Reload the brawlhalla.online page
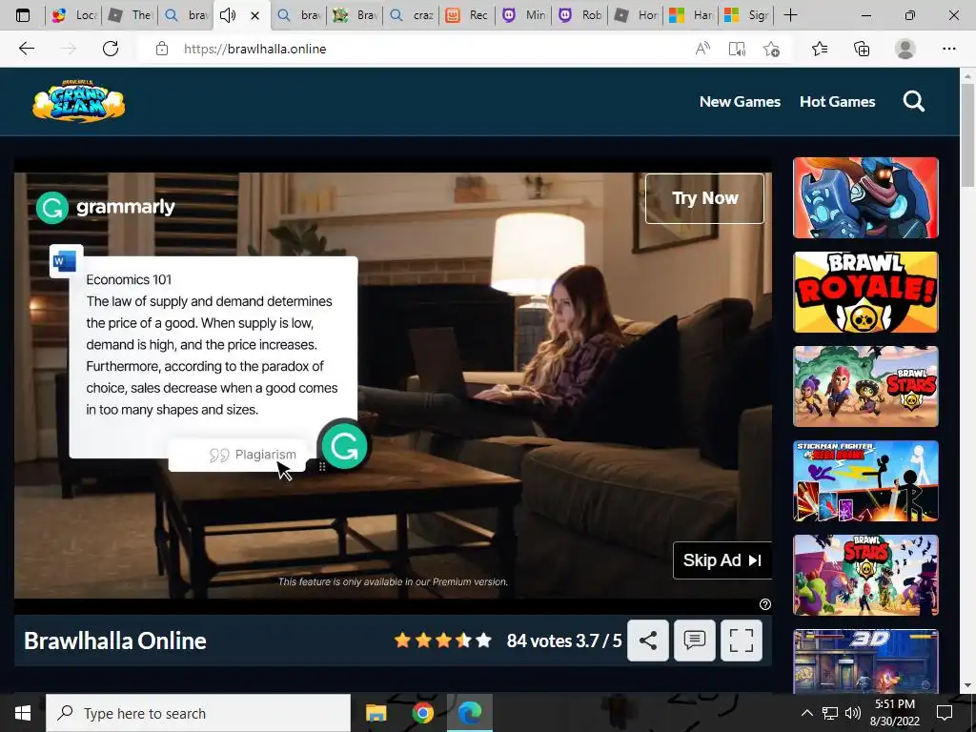Image resolution: width=976 pixels, height=732 pixels. click(111, 49)
